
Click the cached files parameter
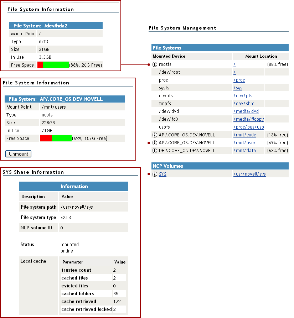coord(74,278)
